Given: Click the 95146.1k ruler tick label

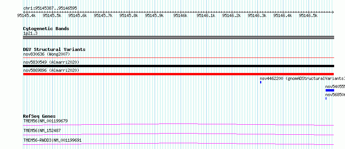Looking at the screenshot, I should click(x=206, y=15).
